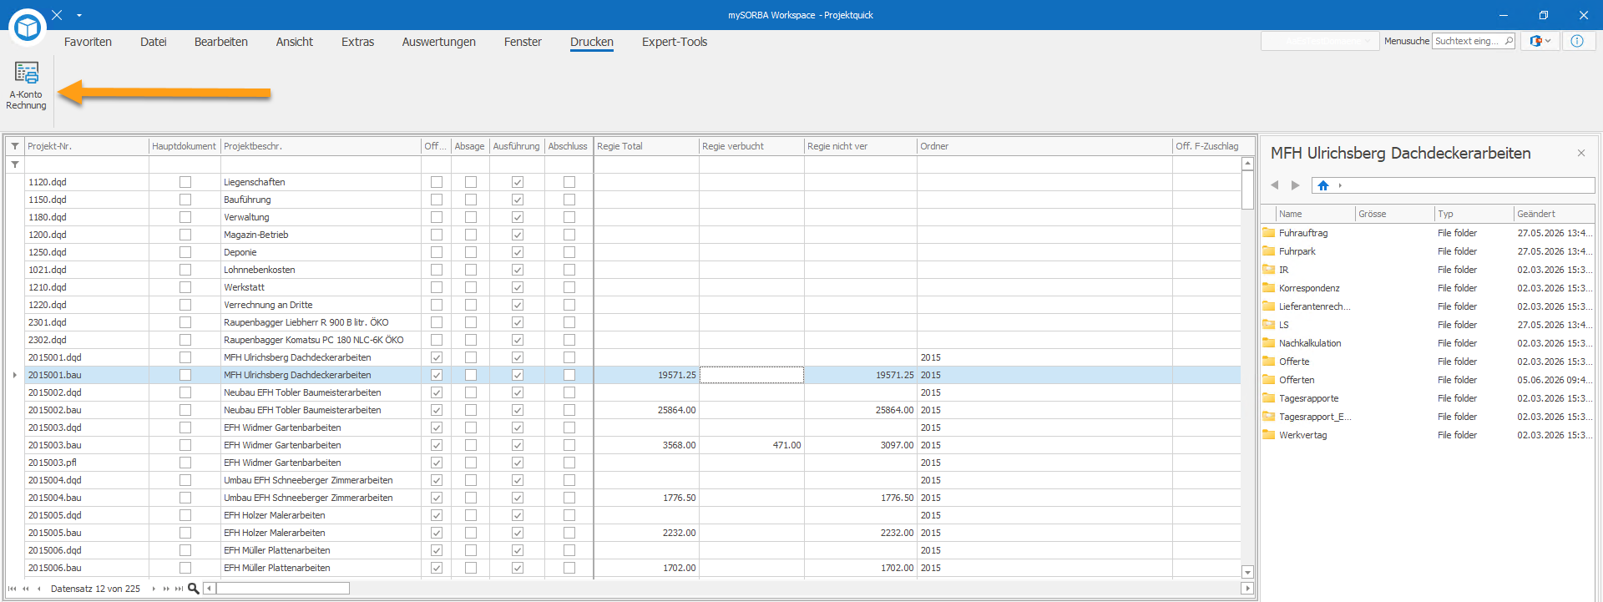
Task: Click the Ordner column header
Action: point(1044,146)
